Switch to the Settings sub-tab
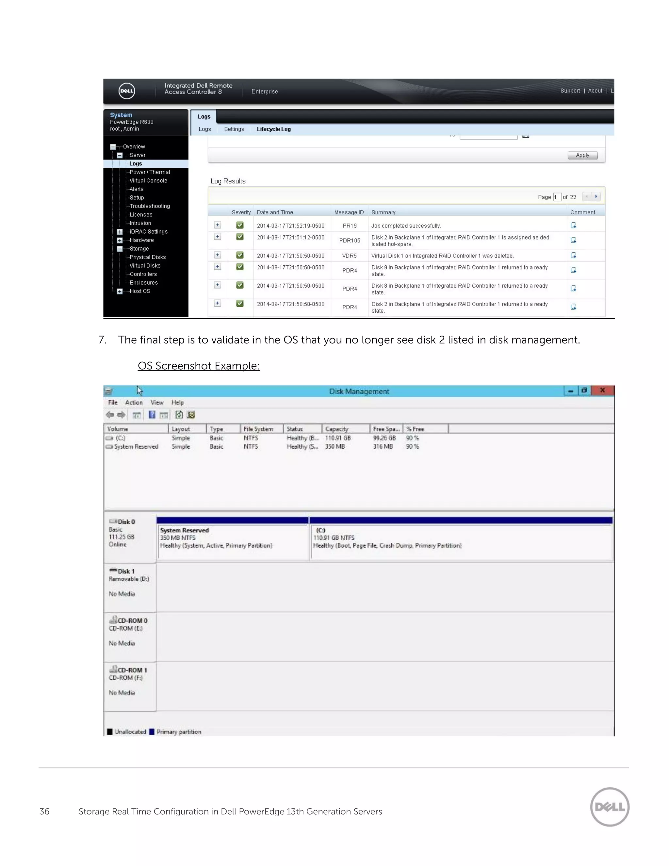 pos(234,129)
